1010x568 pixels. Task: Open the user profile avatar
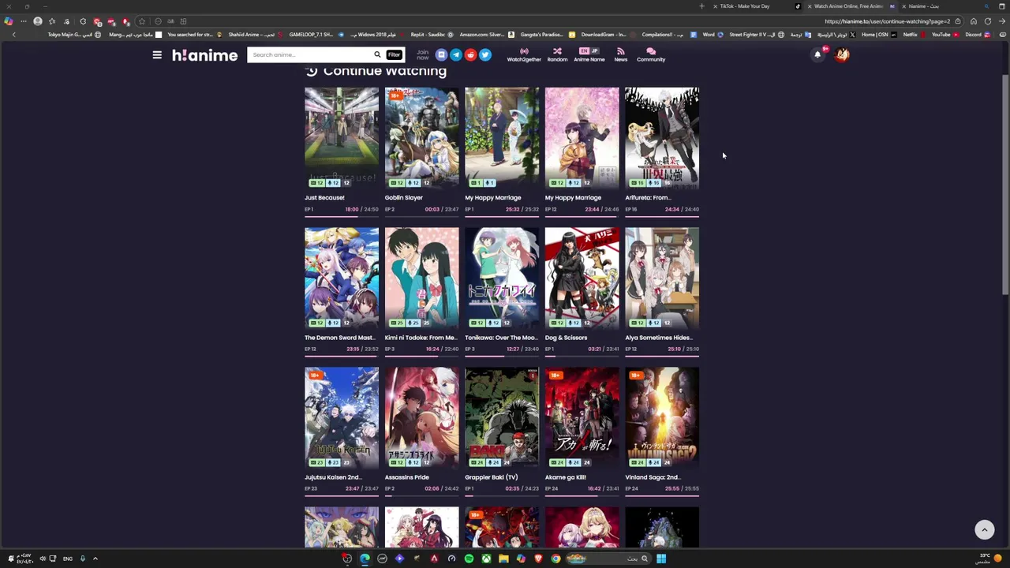842,54
